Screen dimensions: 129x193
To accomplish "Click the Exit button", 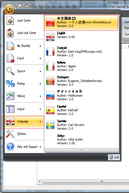I will [x=114, y=157].
